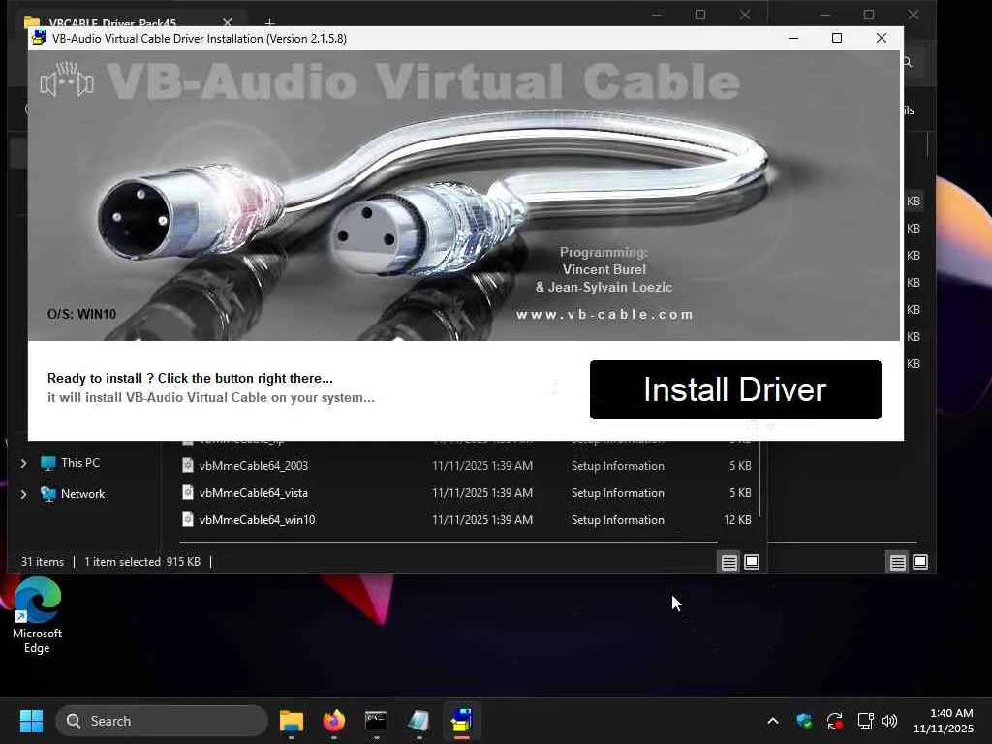Show hidden system tray icons

pos(772,721)
